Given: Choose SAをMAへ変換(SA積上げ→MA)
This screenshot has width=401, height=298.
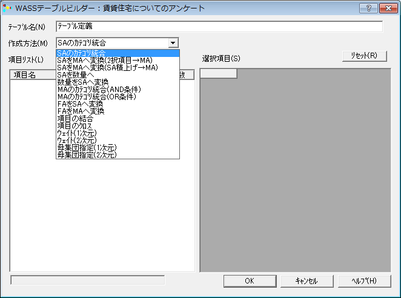Looking at the screenshot, I should [x=118, y=67].
